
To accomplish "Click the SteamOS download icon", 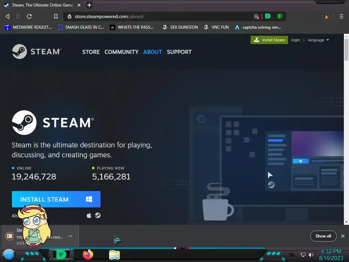I will coord(98,215).
